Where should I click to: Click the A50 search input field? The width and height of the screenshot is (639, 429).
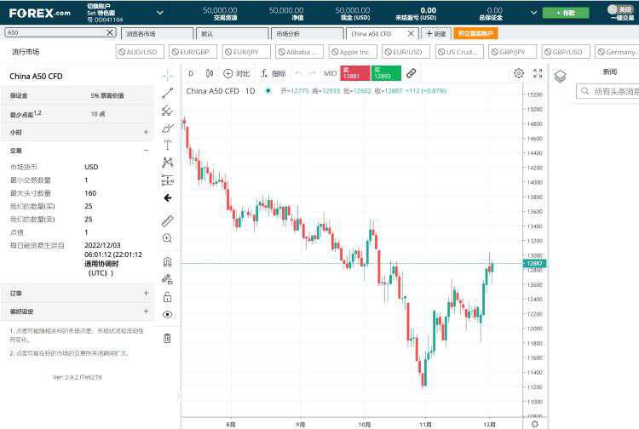coord(55,32)
